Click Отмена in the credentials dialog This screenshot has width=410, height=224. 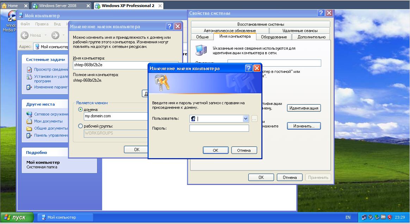[x=244, y=150]
